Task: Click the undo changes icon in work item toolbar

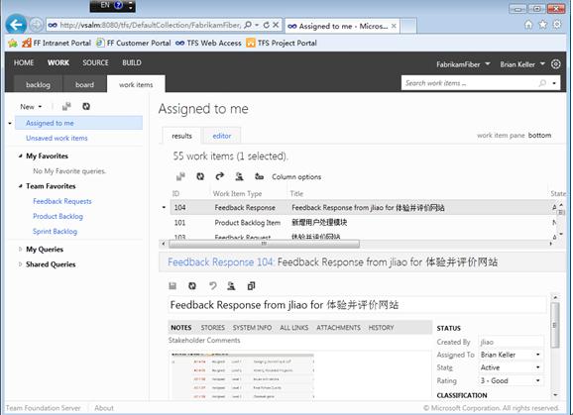Action: [x=212, y=286]
